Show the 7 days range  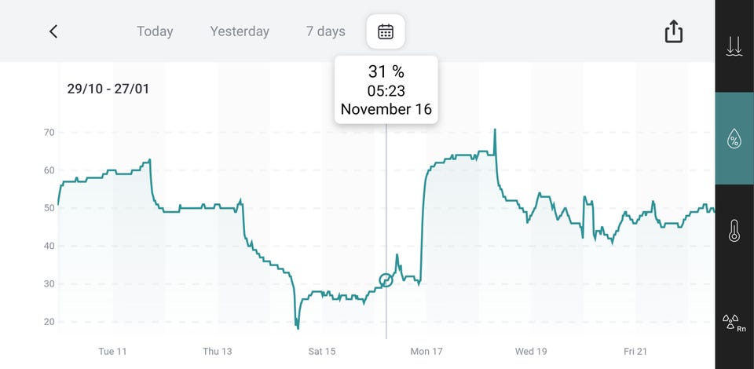click(x=326, y=31)
